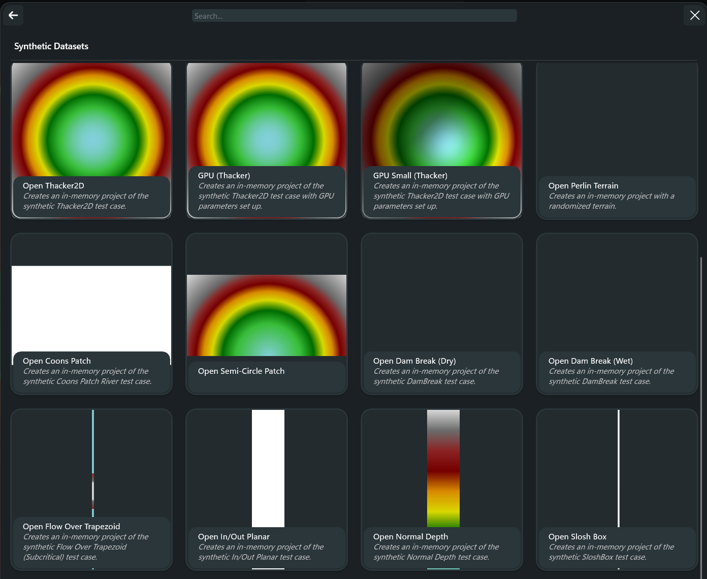The image size is (707, 579).
Task: Click the back arrow icon
Action: pos(14,15)
